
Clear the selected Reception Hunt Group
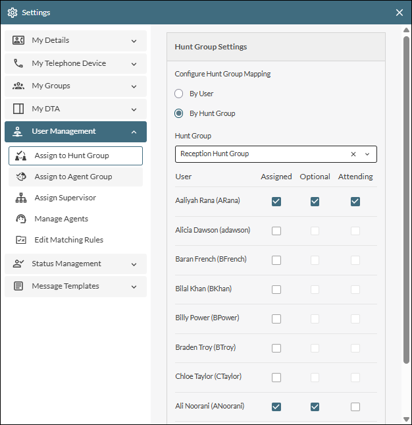(353, 154)
